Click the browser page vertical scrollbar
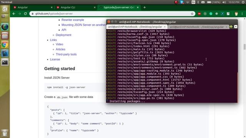246x138 pixels. [x=244, y=47]
